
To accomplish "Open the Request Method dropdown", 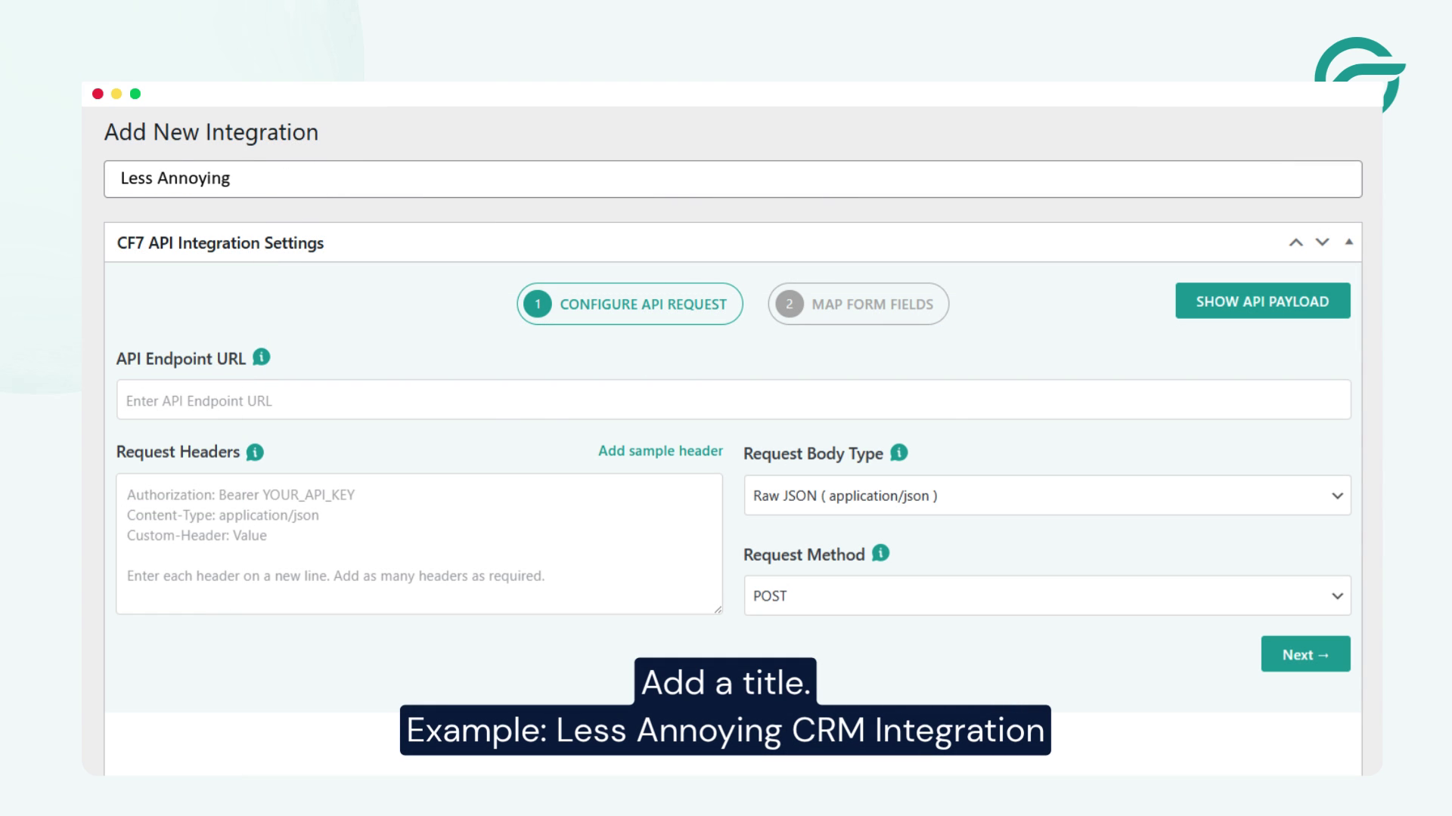I will click(1047, 595).
